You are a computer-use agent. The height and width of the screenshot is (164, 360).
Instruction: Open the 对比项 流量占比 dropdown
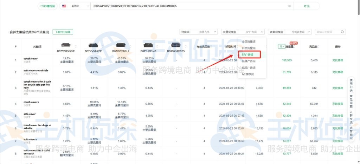204,32
